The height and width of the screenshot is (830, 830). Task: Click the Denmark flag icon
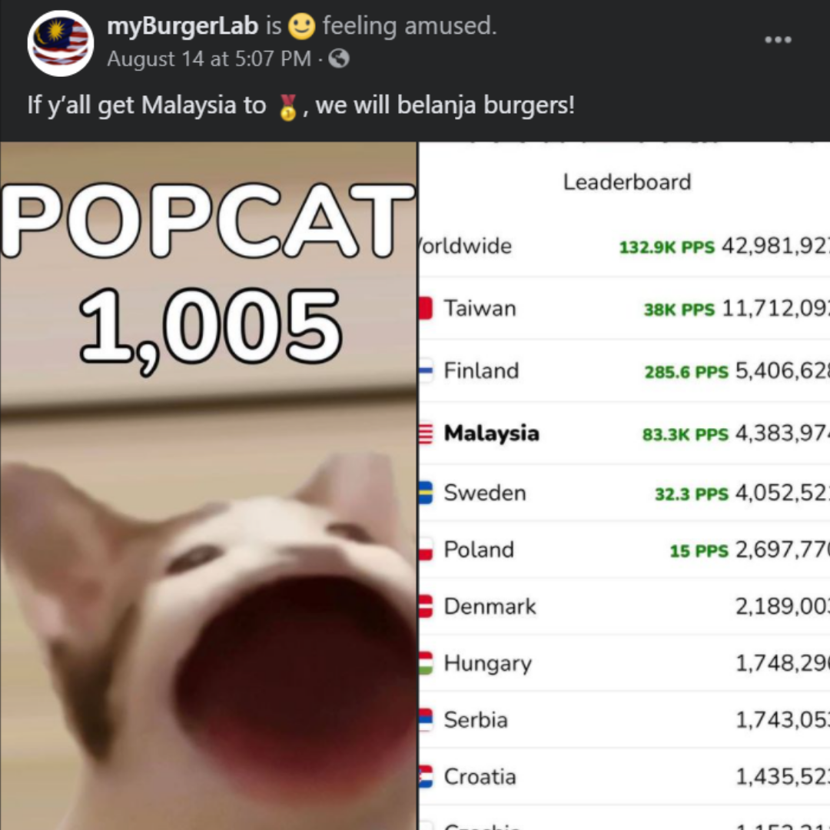(x=426, y=606)
